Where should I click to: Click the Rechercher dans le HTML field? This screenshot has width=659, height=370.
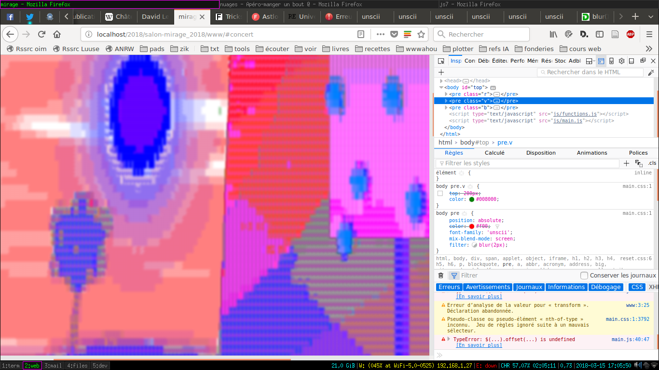[590, 72]
